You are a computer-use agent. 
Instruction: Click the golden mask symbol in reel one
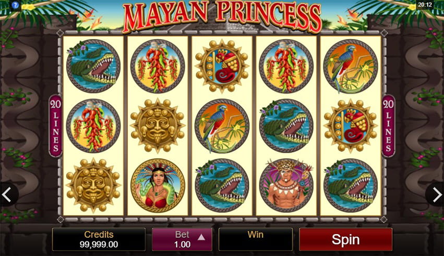coord(93,185)
